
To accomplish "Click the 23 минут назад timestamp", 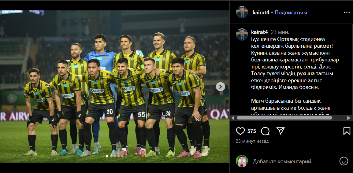I will pos(252,141).
